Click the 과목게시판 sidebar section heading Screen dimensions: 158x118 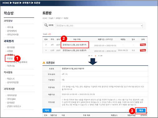pos(9,89)
